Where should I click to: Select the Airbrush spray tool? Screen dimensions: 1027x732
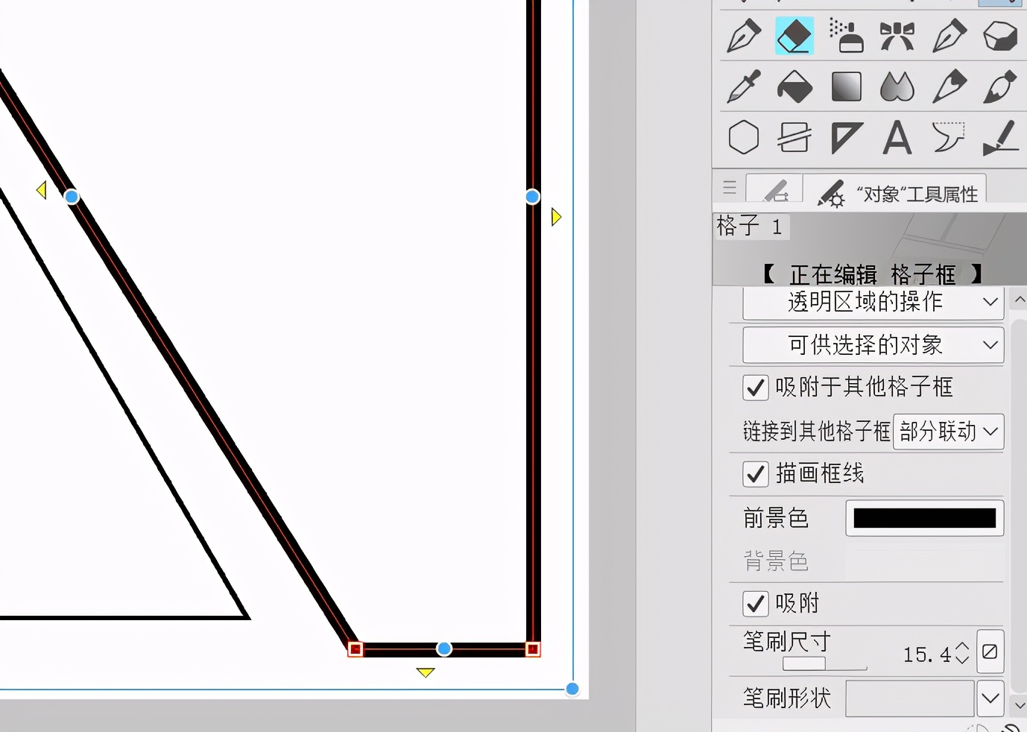tap(846, 36)
